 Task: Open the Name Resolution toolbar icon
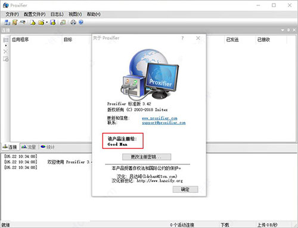pyautogui.click(x=23, y=22)
